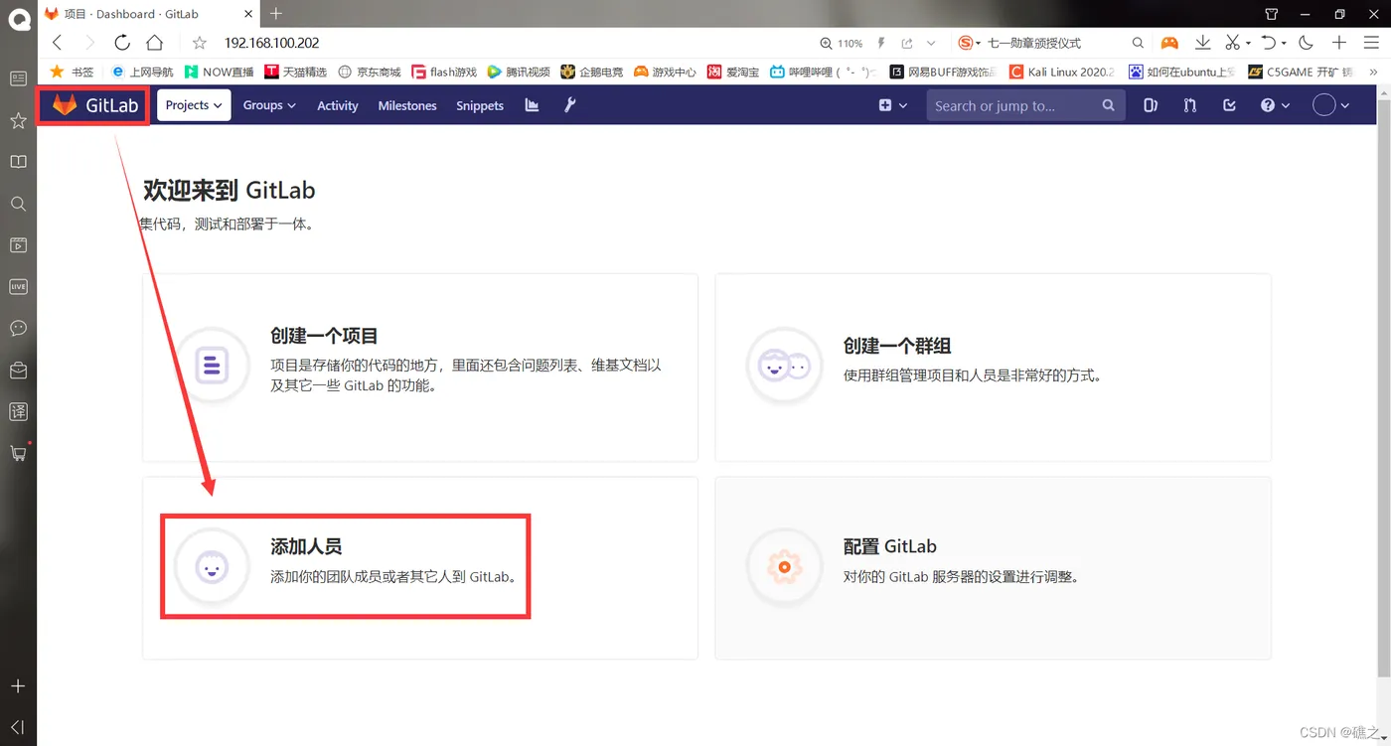Show more bookmarks with double chevron
This screenshot has height=746, width=1391.
[x=1373, y=72]
